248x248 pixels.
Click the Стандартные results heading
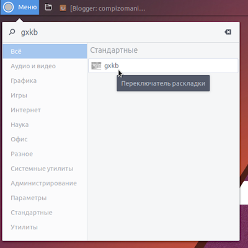(x=114, y=50)
